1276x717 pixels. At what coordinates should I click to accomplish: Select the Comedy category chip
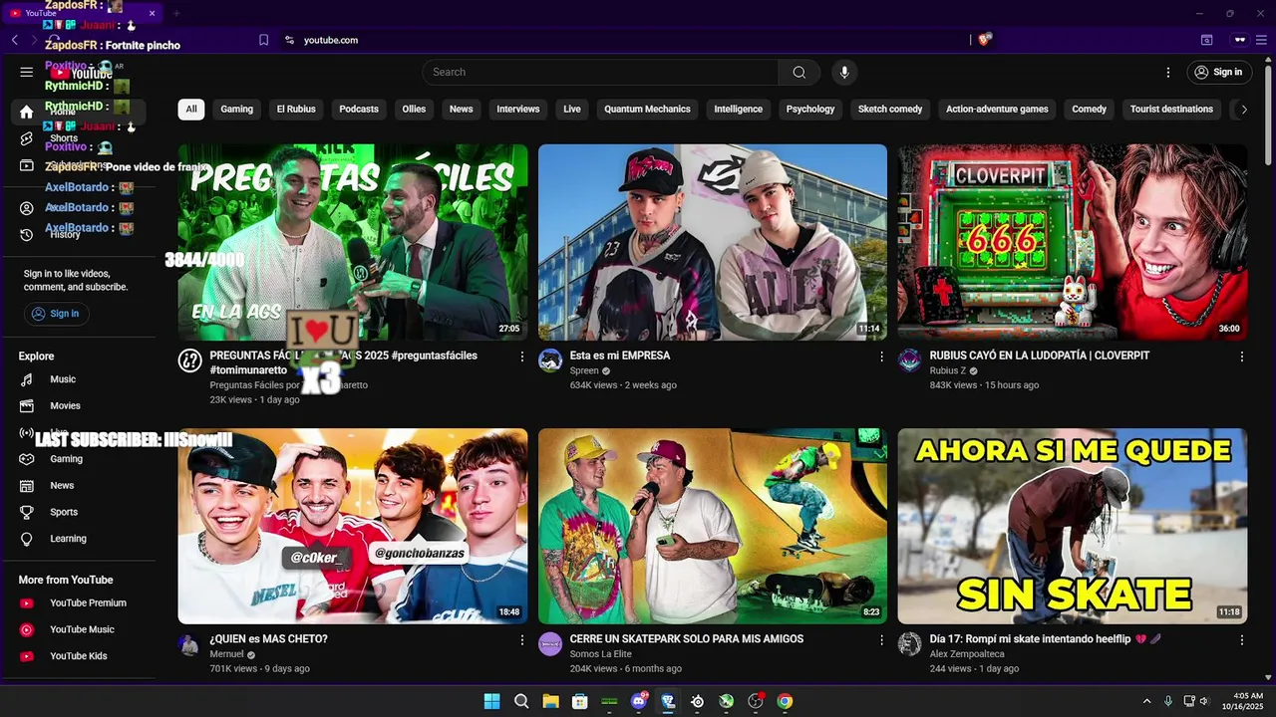click(x=1089, y=110)
